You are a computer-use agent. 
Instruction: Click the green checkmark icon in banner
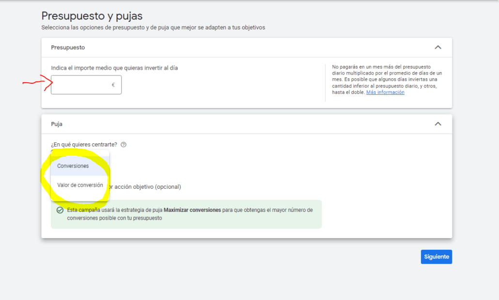(x=60, y=210)
